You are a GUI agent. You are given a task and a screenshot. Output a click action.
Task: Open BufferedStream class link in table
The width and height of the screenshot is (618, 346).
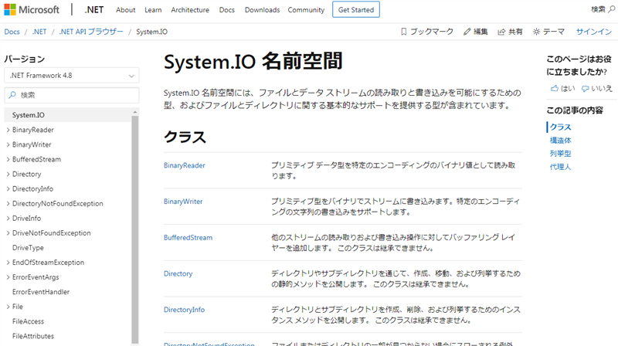188,238
